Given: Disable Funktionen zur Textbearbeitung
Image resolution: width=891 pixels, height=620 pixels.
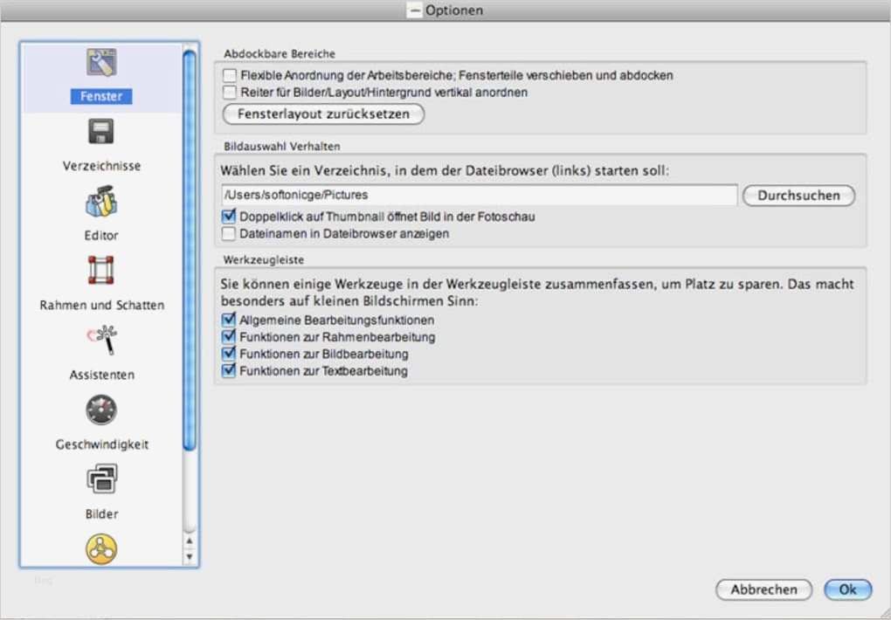Looking at the screenshot, I should pos(228,371).
